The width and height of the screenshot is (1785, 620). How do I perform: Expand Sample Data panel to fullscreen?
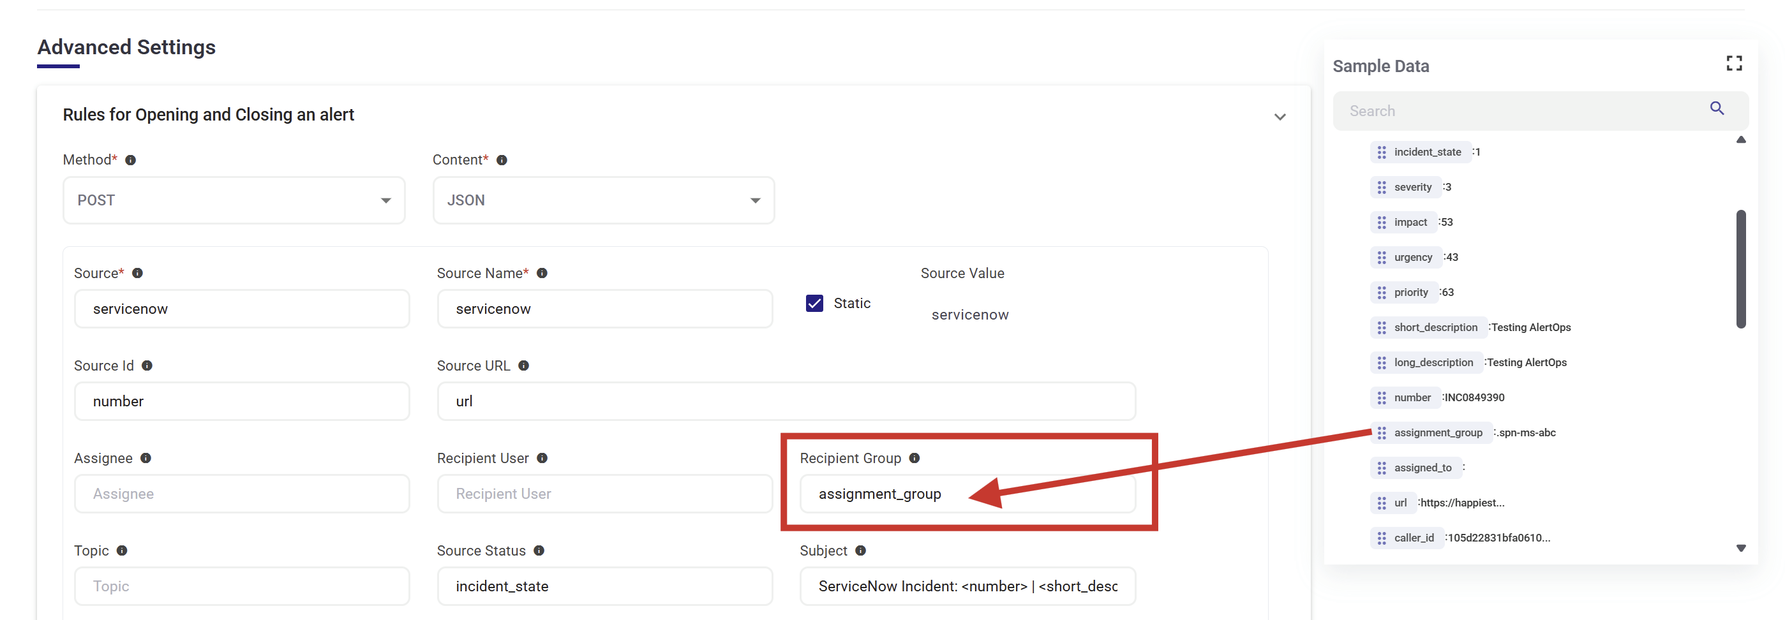1734,64
